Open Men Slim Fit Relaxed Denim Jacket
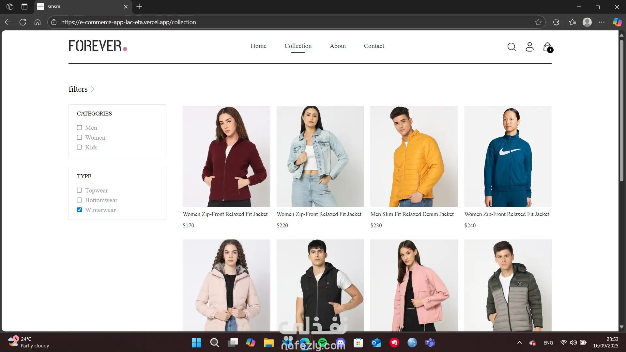 click(x=412, y=214)
